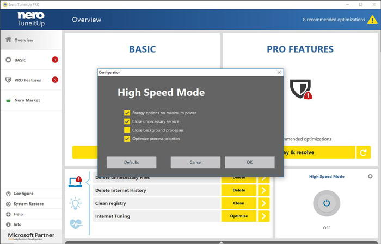Image resolution: width=381 pixels, height=244 pixels.
Task: Go to Nero Market
Action: tap(31, 100)
